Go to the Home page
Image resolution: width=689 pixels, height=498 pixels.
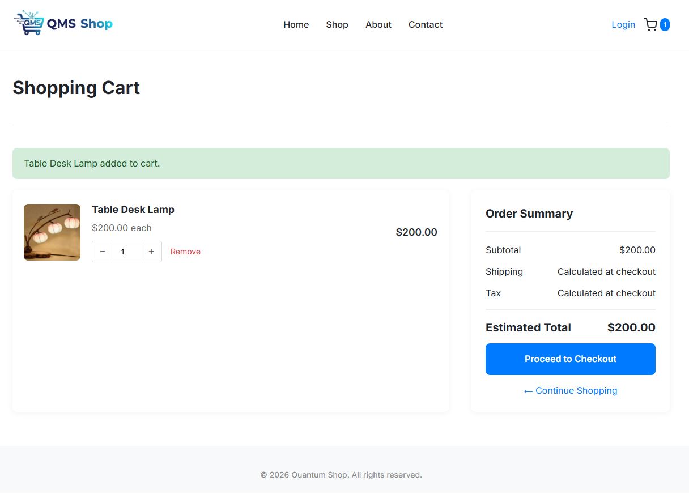click(x=296, y=25)
